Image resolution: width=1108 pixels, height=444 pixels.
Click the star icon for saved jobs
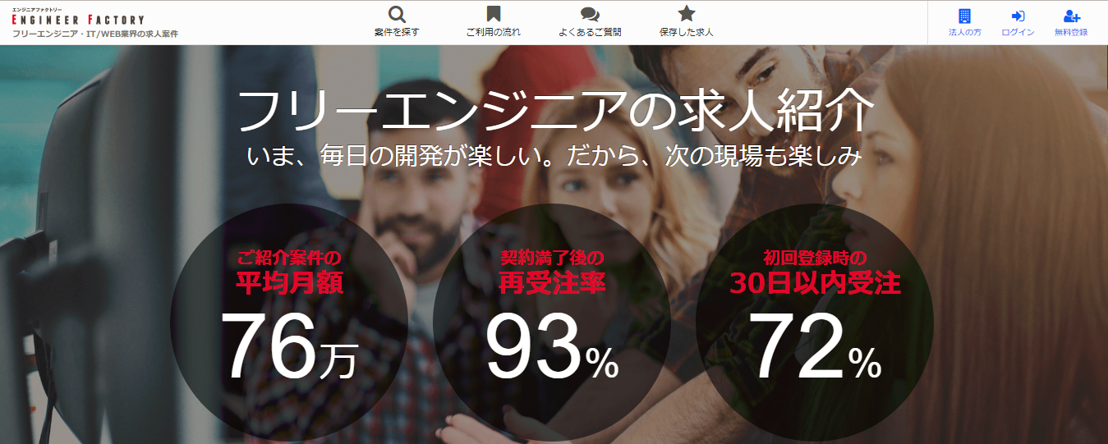687,14
